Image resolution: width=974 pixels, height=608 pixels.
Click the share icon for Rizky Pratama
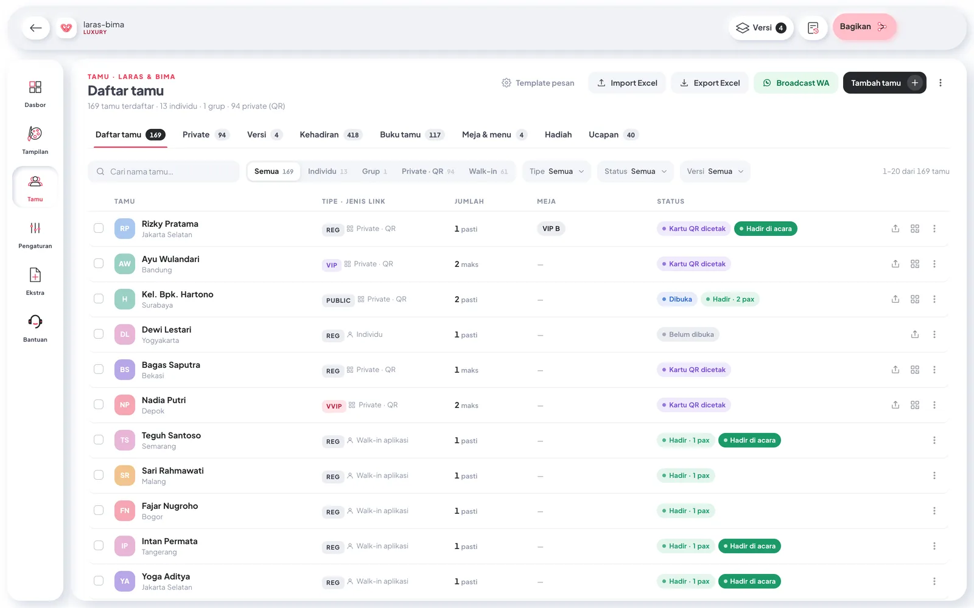(895, 229)
